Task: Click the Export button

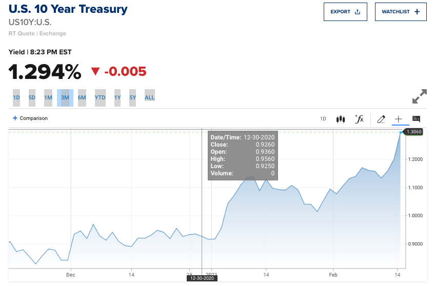Action: (x=345, y=12)
